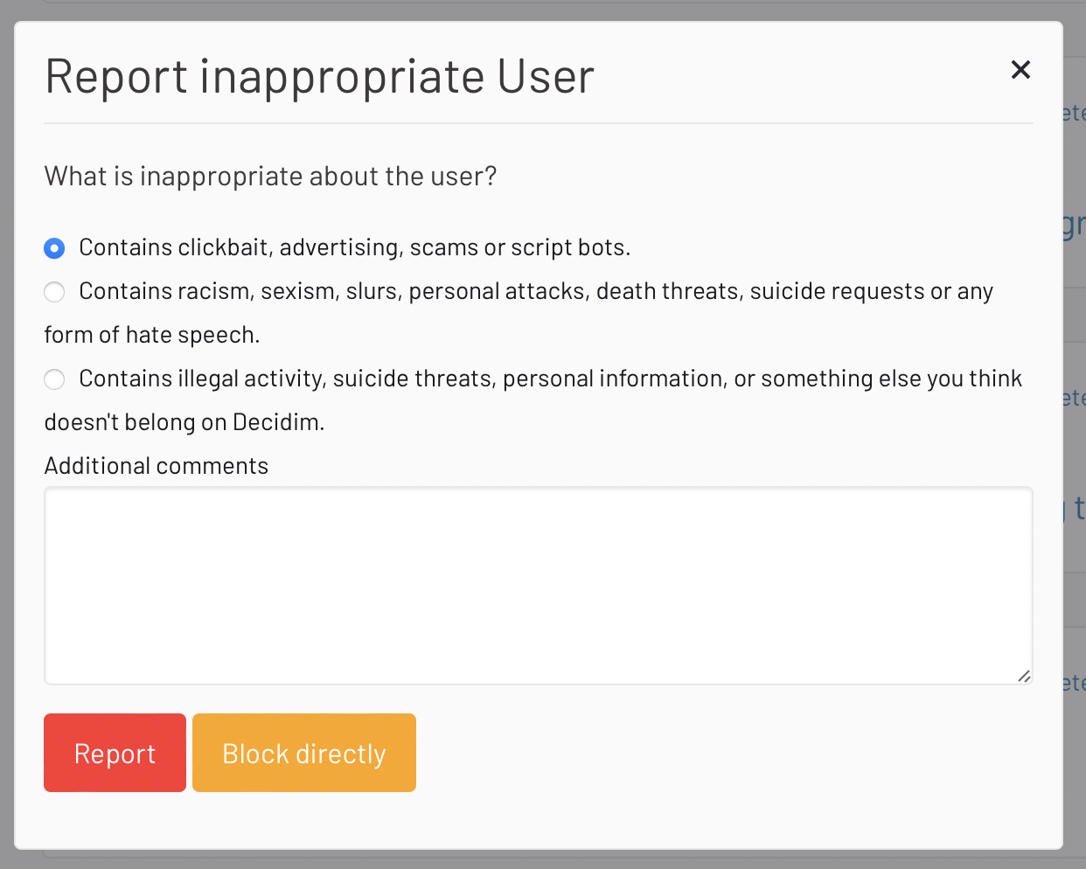
Task: Click the "Contains illegal activity" label text
Action: pos(550,379)
